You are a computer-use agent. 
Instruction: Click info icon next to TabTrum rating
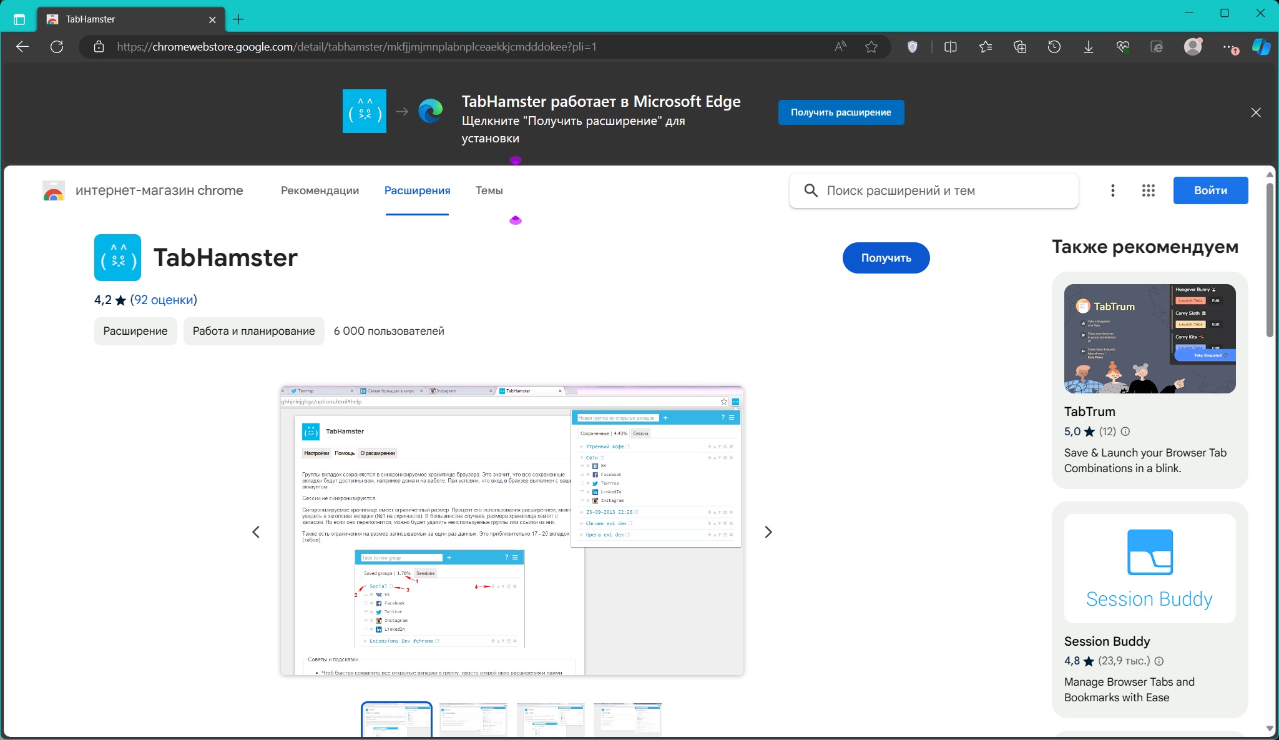coord(1125,432)
